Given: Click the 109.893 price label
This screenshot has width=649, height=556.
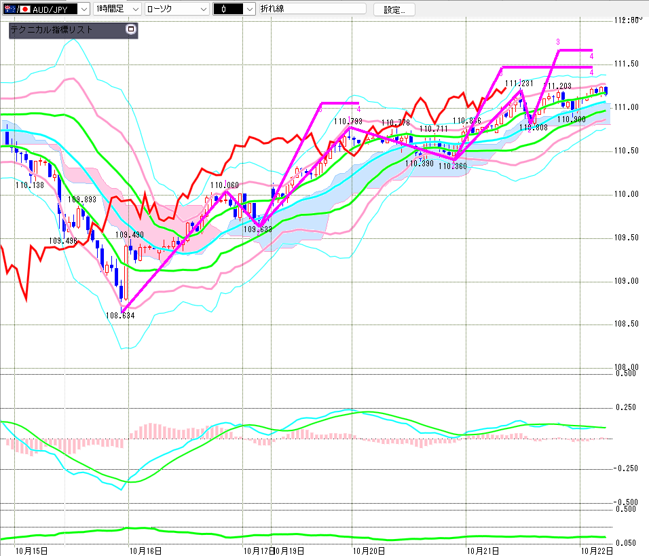Looking at the screenshot, I should pos(82,200).
